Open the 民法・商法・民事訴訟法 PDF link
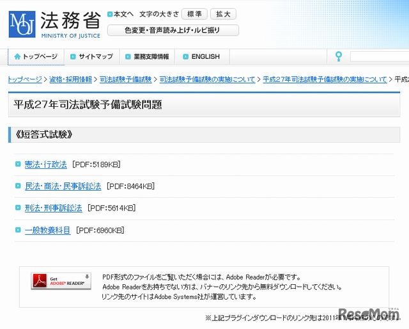The image size is (409, 329). (x=63, y=186)
